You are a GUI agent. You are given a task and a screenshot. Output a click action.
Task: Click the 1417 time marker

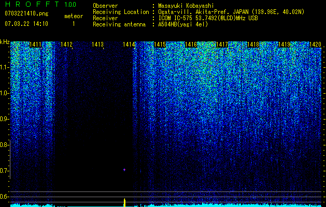click(222, 45)
